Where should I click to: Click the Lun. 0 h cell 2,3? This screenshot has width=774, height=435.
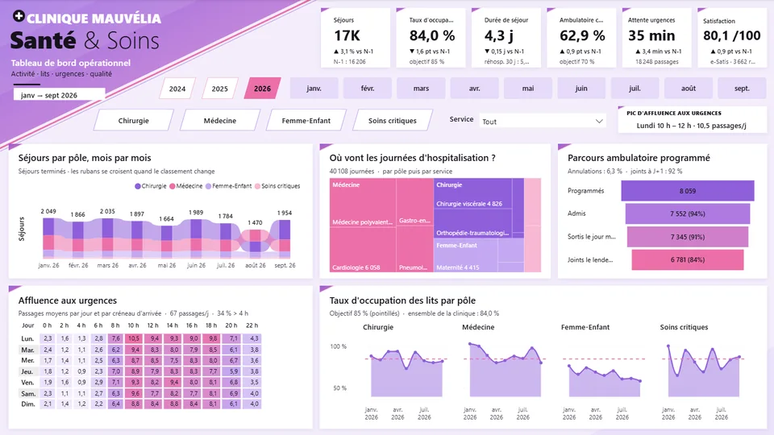click(x=48, y=339)
